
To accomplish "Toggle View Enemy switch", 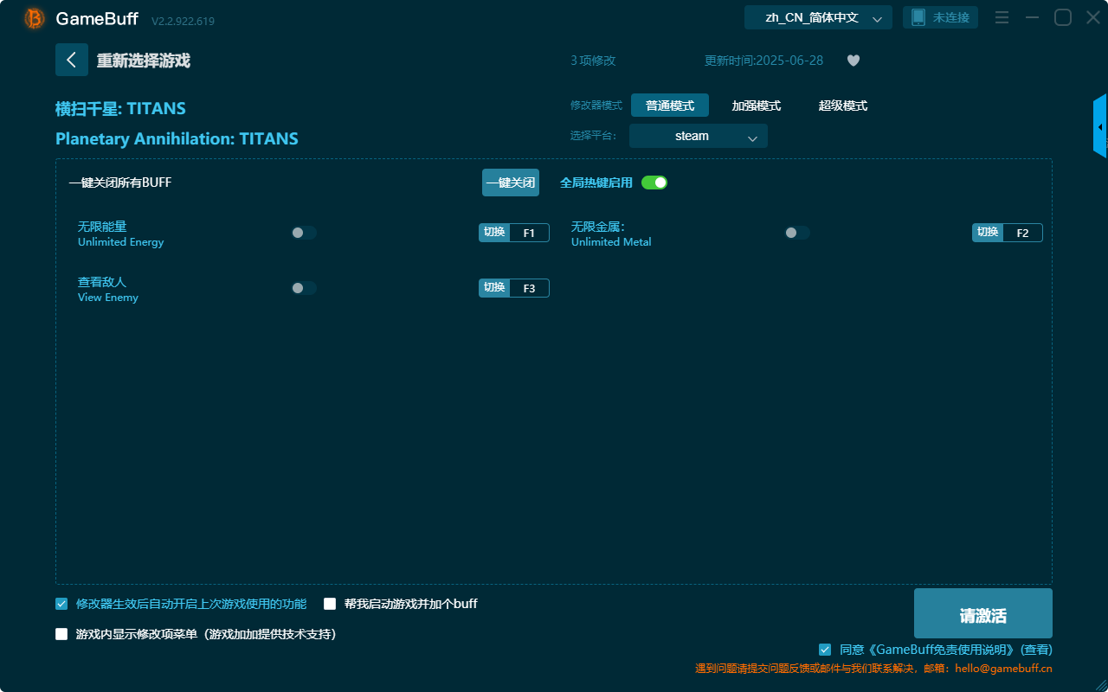I will coord(304,288).
